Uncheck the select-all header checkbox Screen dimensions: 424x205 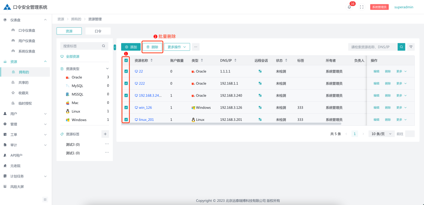tap(126, 60)
